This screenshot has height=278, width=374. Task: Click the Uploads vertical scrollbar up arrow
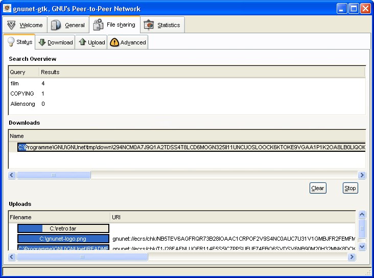362,215
